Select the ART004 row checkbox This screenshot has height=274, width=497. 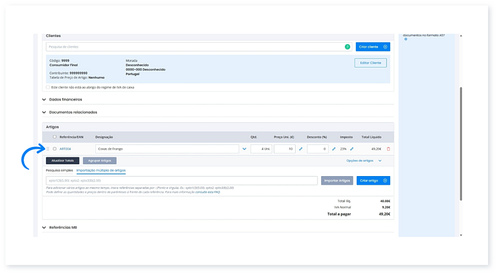pos(55,149)
